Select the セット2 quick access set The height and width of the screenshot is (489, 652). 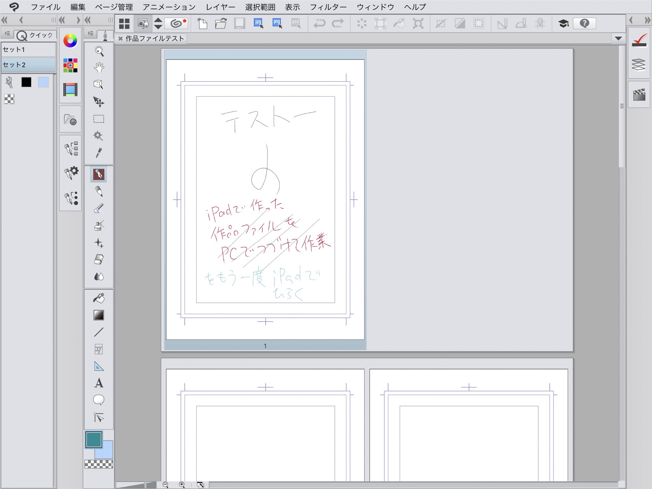coord(29,65)
